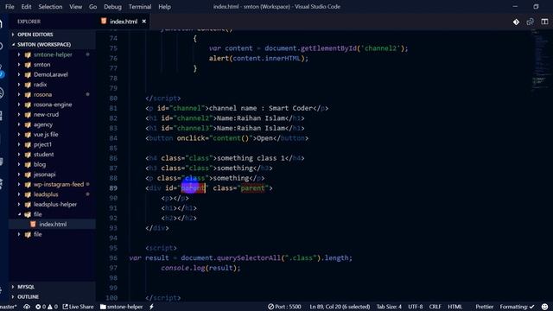This screenshot has width=553, height=311.
Task: Open the Selection menu
Action: point(50,7)
